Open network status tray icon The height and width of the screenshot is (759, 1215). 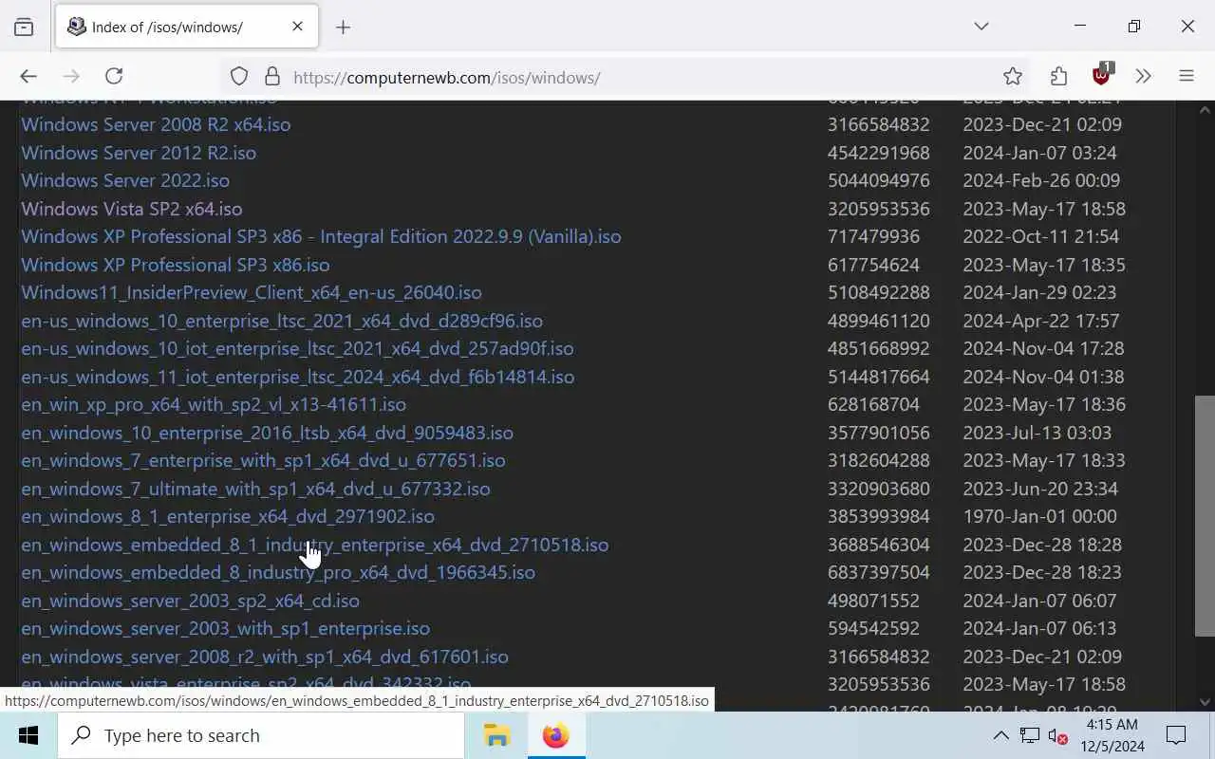(1029, 735)
